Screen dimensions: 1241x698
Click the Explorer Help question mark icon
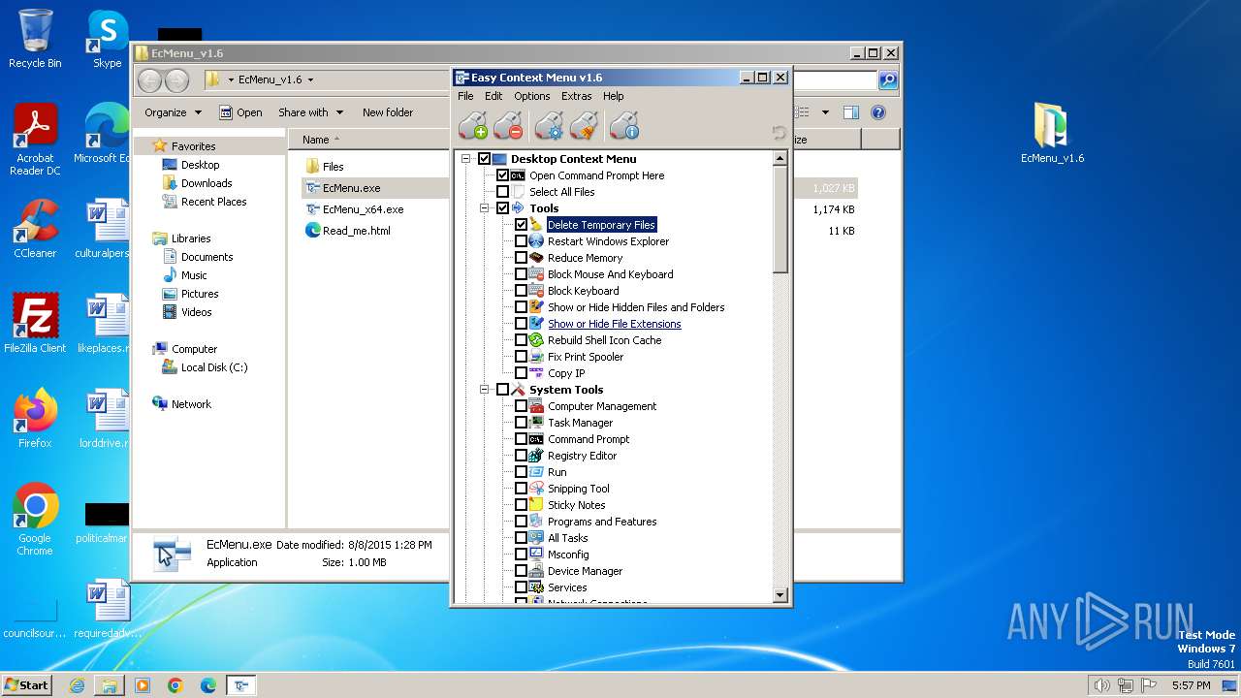[878, 112]
